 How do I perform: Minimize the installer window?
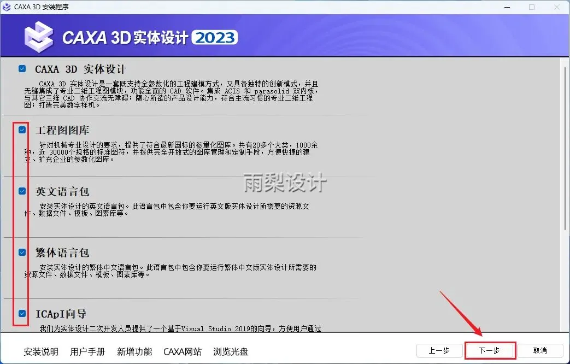click(508, 7)
